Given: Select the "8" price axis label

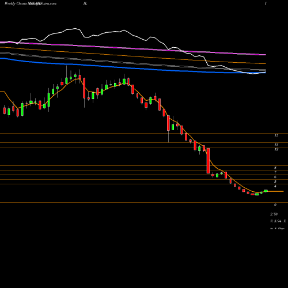Looking at the screenshot, I should (x=275, y=168).
